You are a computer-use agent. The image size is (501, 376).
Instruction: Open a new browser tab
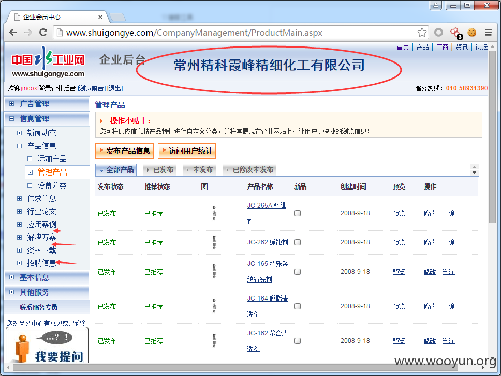point(117,17)
